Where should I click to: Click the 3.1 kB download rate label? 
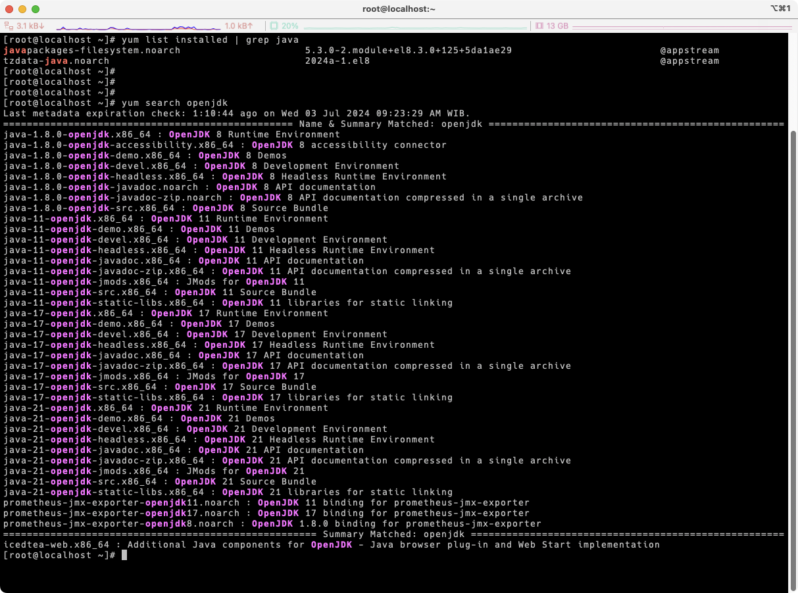point(30,26)
